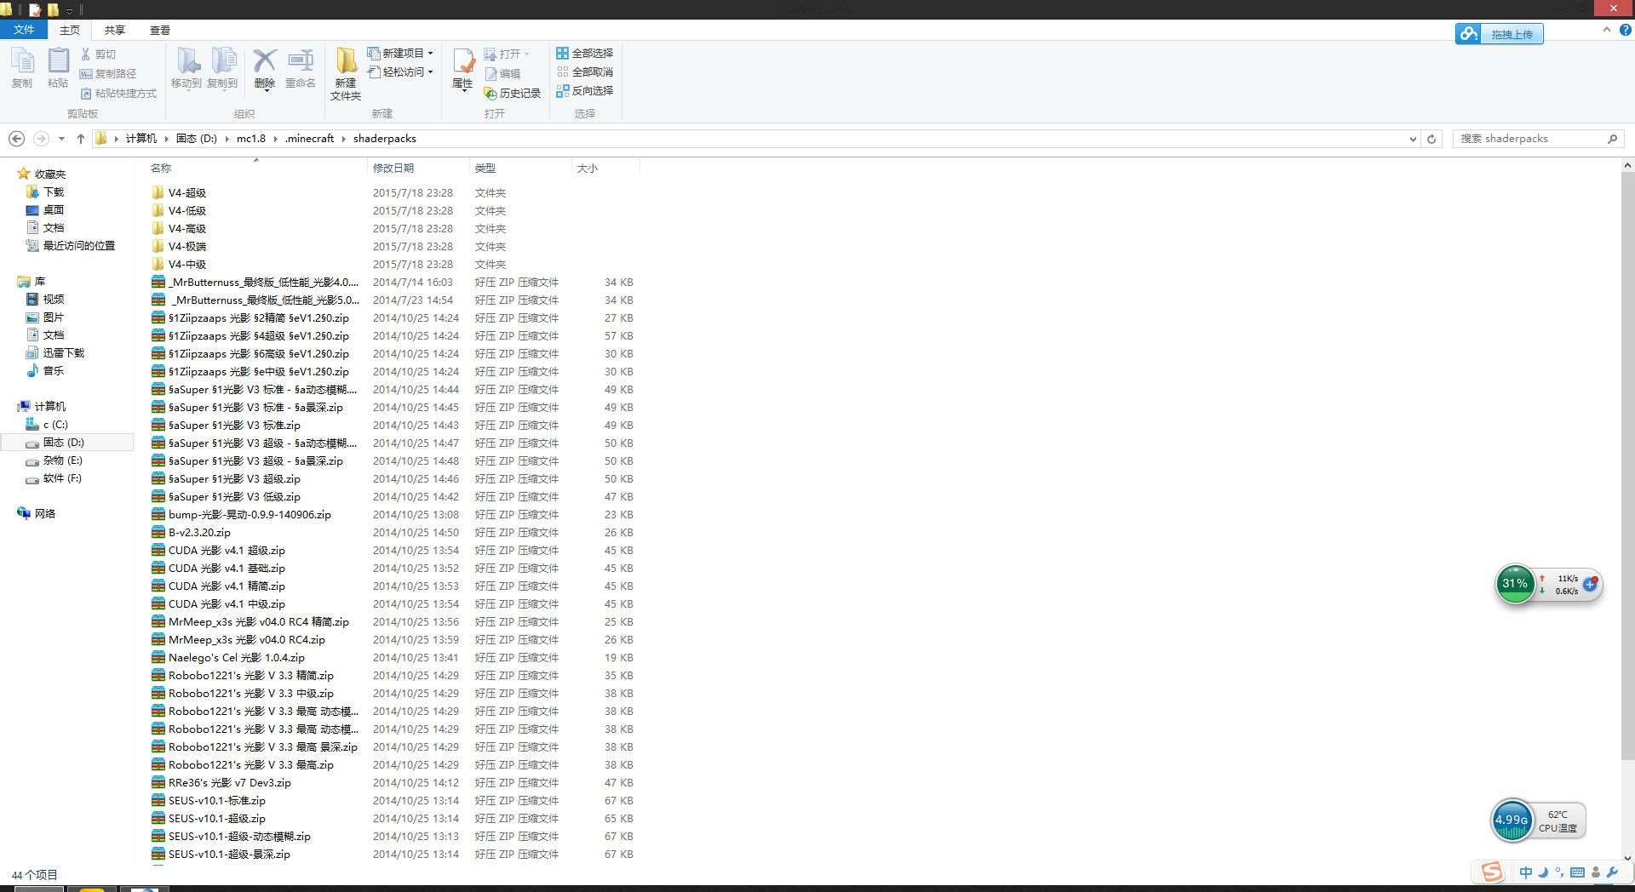Open the recent locations dropdown arrow
This screenshot has height=892, width=1635.
point(61,139)
